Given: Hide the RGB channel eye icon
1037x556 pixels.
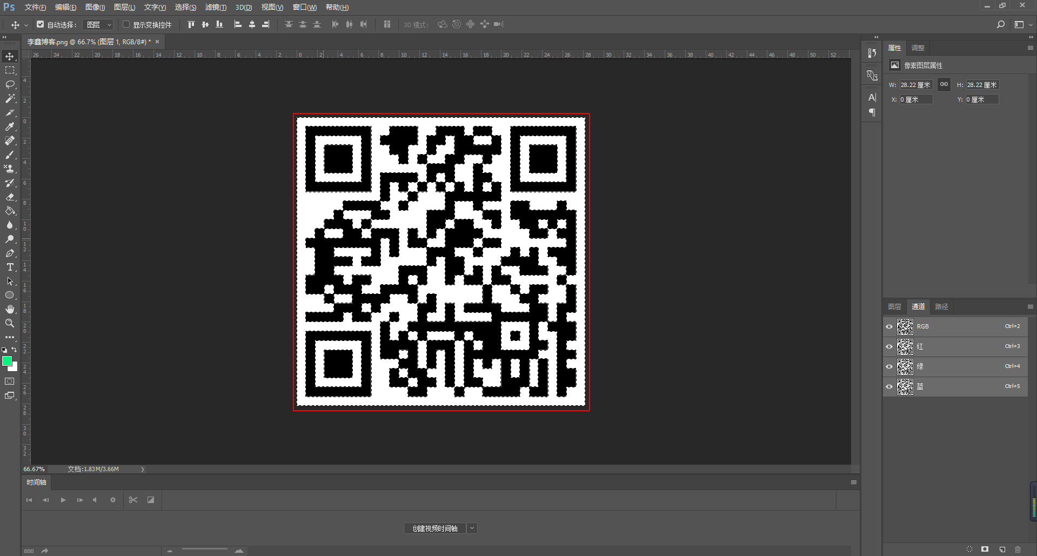Looking at the screenshot, I should click(889, 326).
